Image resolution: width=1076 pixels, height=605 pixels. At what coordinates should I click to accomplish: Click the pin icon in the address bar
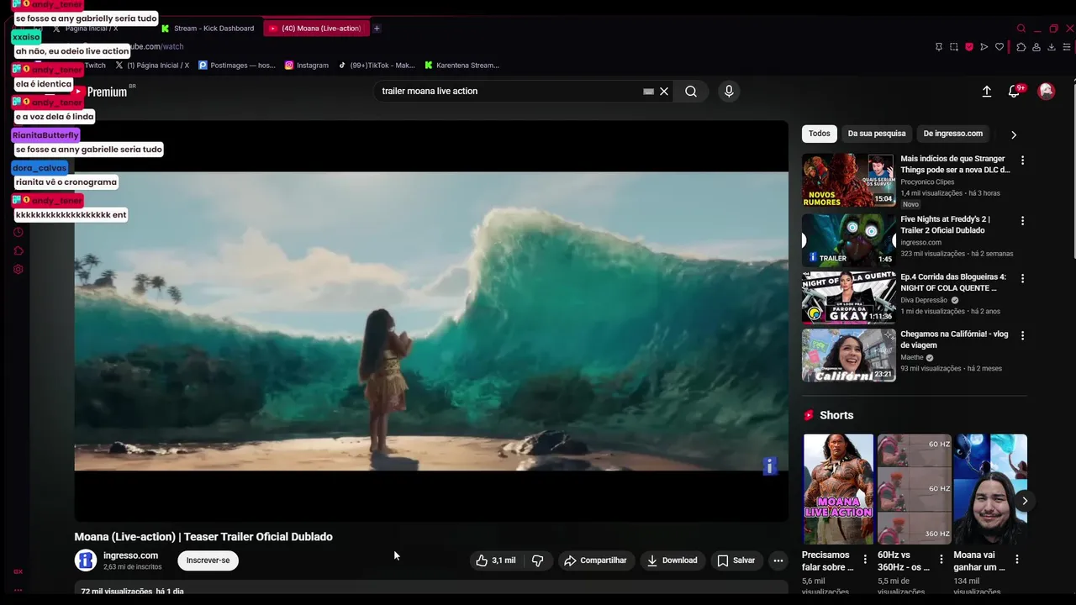tap(939, 47)
